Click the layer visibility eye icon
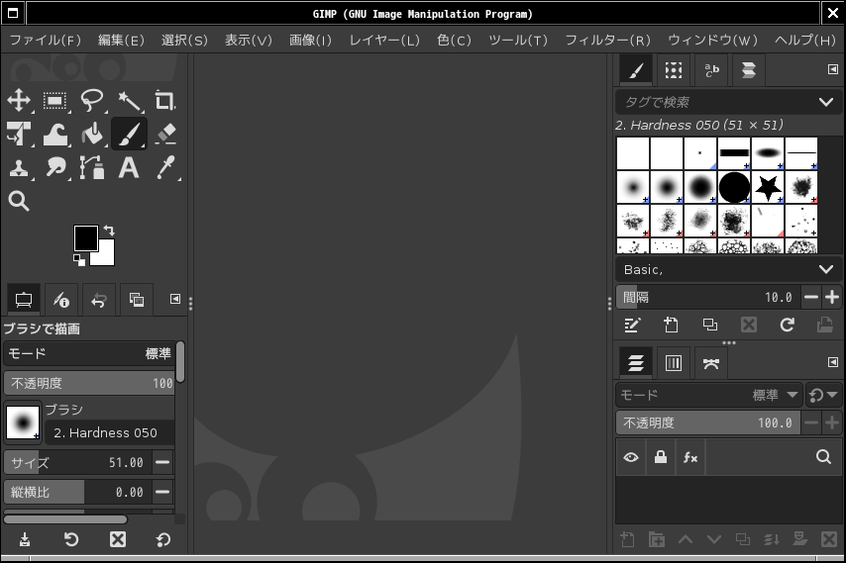Image resolution: width=846 pixels, height=563 pixels. 630,457
